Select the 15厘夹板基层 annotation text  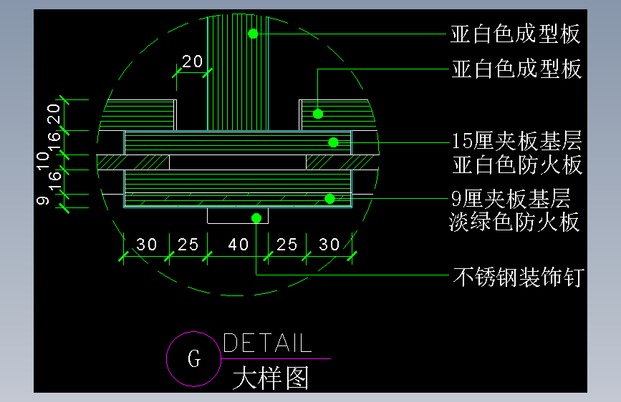click(517, 141)
